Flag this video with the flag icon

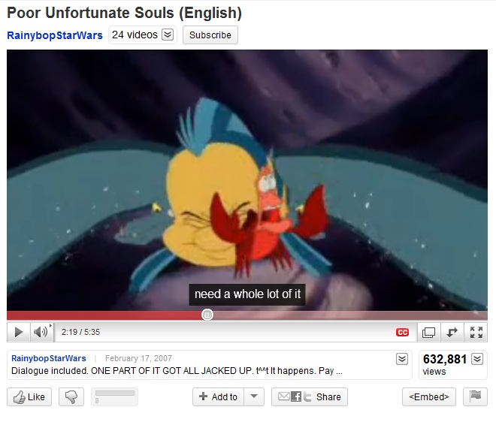(475, 396)
